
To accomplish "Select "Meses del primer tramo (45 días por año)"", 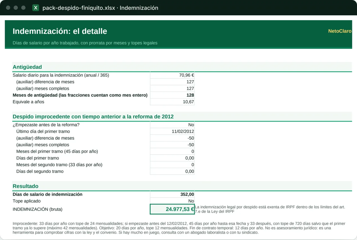I will tap(57, 151).
